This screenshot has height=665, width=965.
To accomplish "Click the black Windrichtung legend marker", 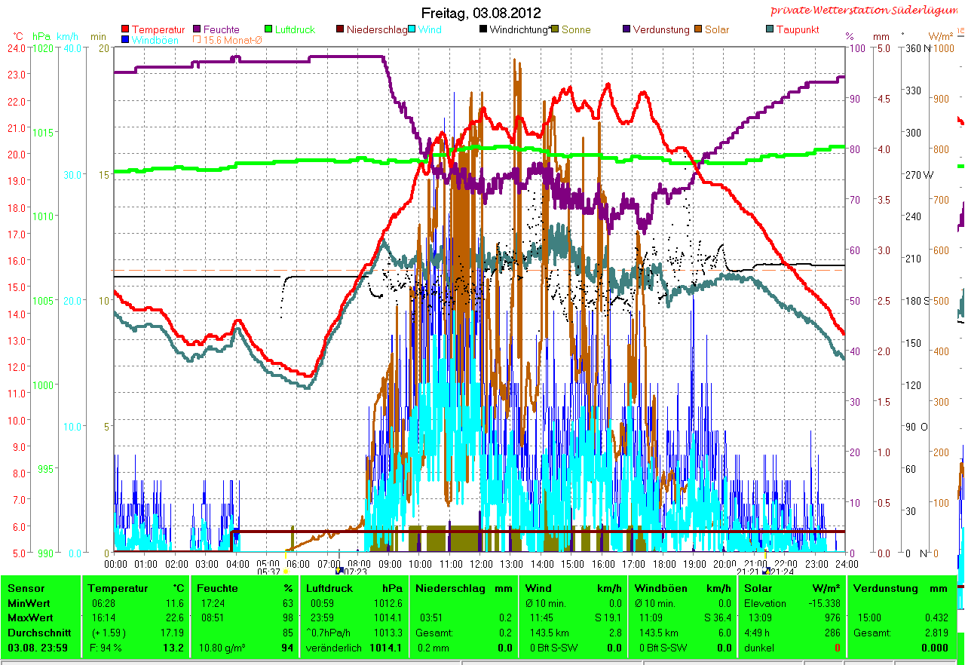I will point(483,30).
